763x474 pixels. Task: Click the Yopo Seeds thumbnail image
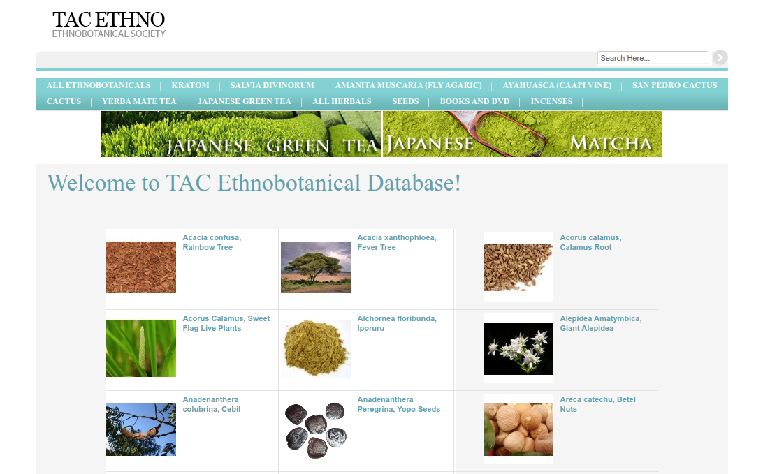click(316, 430)
